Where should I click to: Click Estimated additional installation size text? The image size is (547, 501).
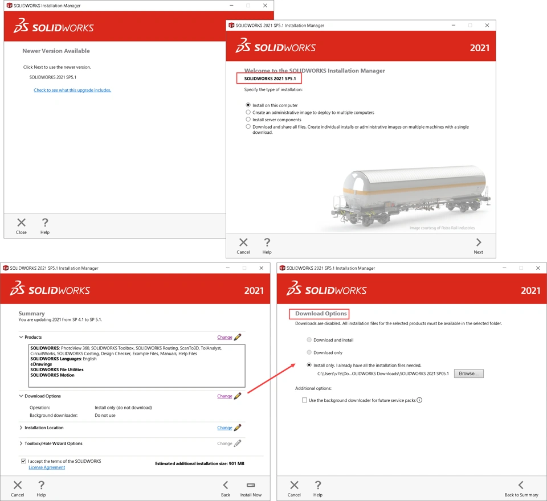(199, 463)
